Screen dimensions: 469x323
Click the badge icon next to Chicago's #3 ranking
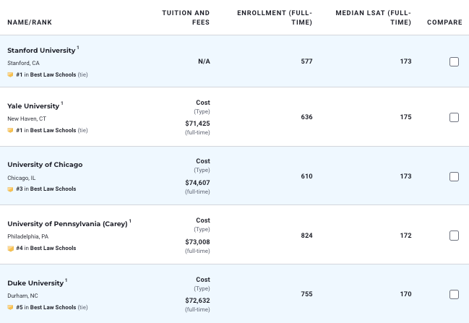(10, 189)
